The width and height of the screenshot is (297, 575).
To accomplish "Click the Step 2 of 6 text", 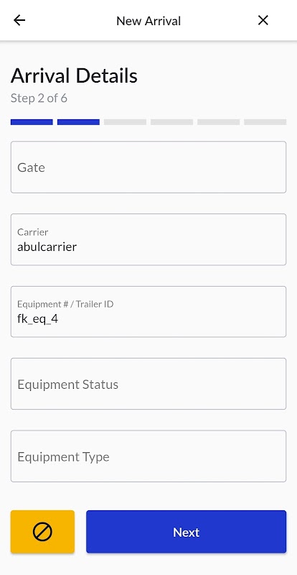I will point(39,98).
